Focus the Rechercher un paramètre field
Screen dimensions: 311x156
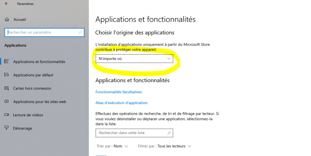44,32
